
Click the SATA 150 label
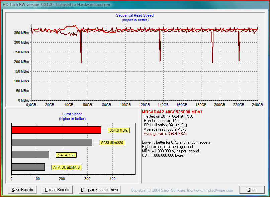(66, 155)
